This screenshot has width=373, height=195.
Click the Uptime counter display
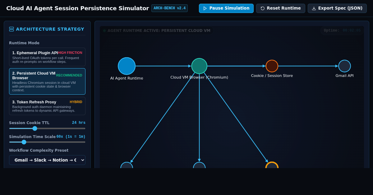point(342,30)
